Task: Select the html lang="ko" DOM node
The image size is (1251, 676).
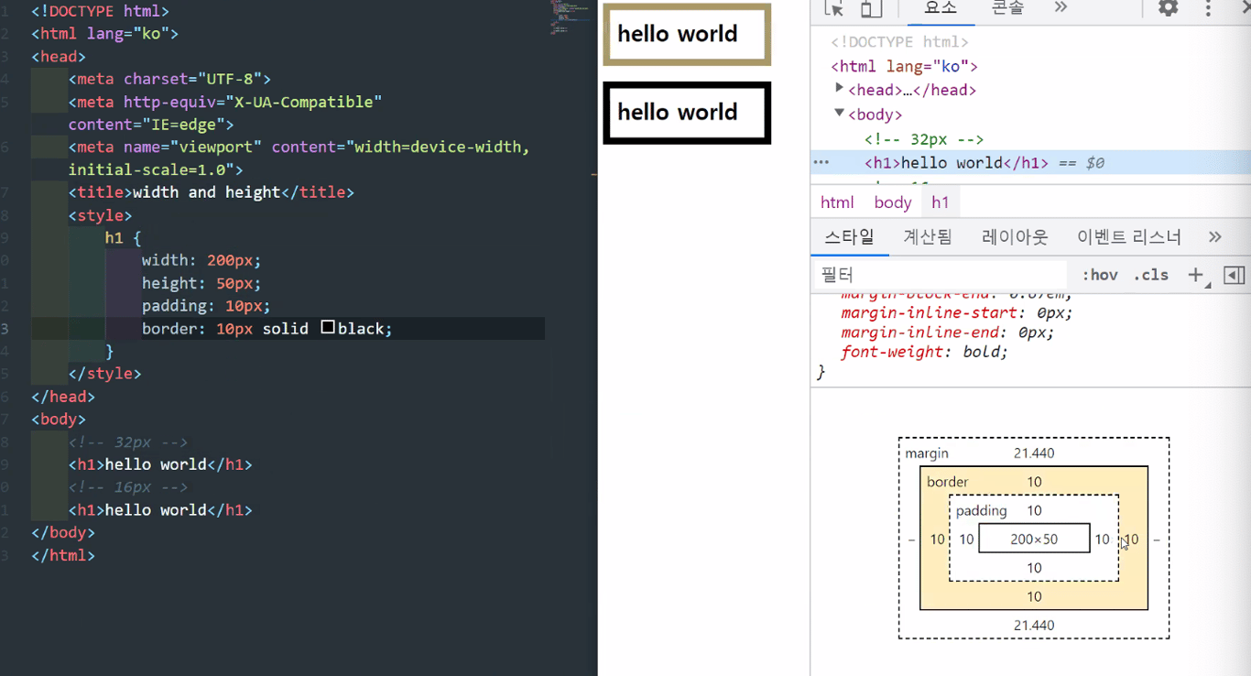Action: coord(904,66)
